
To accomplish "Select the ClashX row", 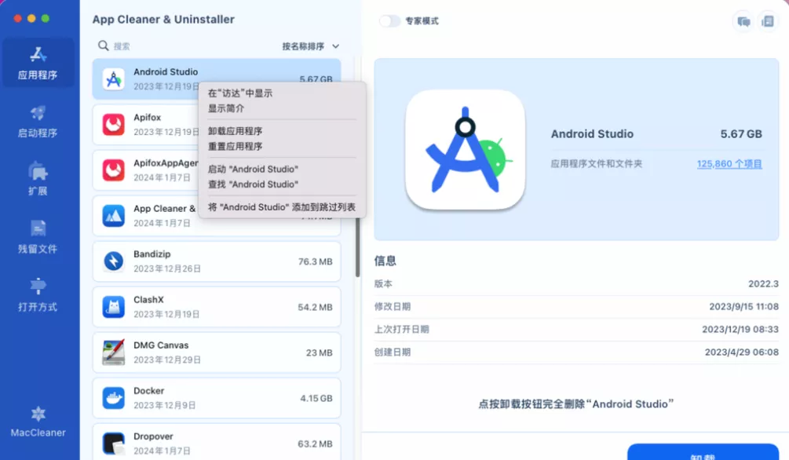I will point(217,307).
